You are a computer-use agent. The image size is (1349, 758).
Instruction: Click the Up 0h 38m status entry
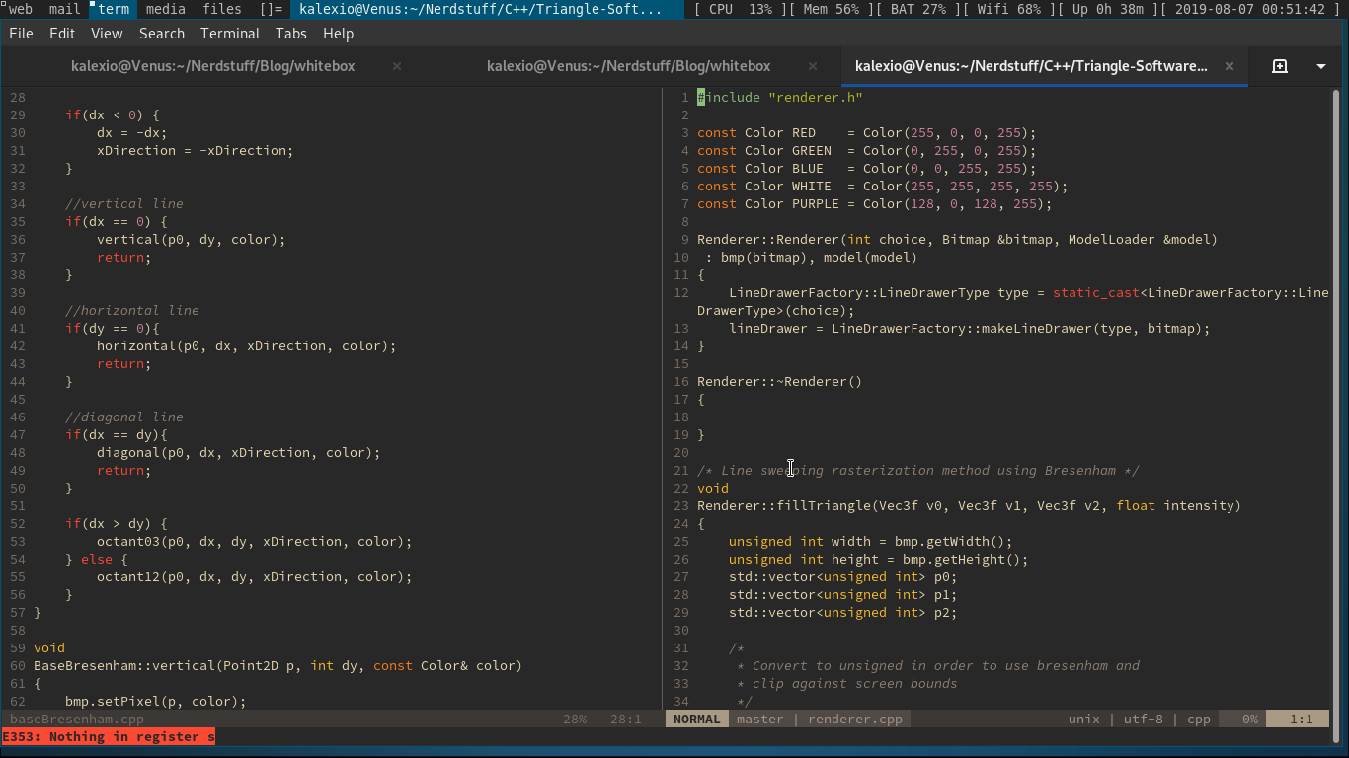(1107, 9)
